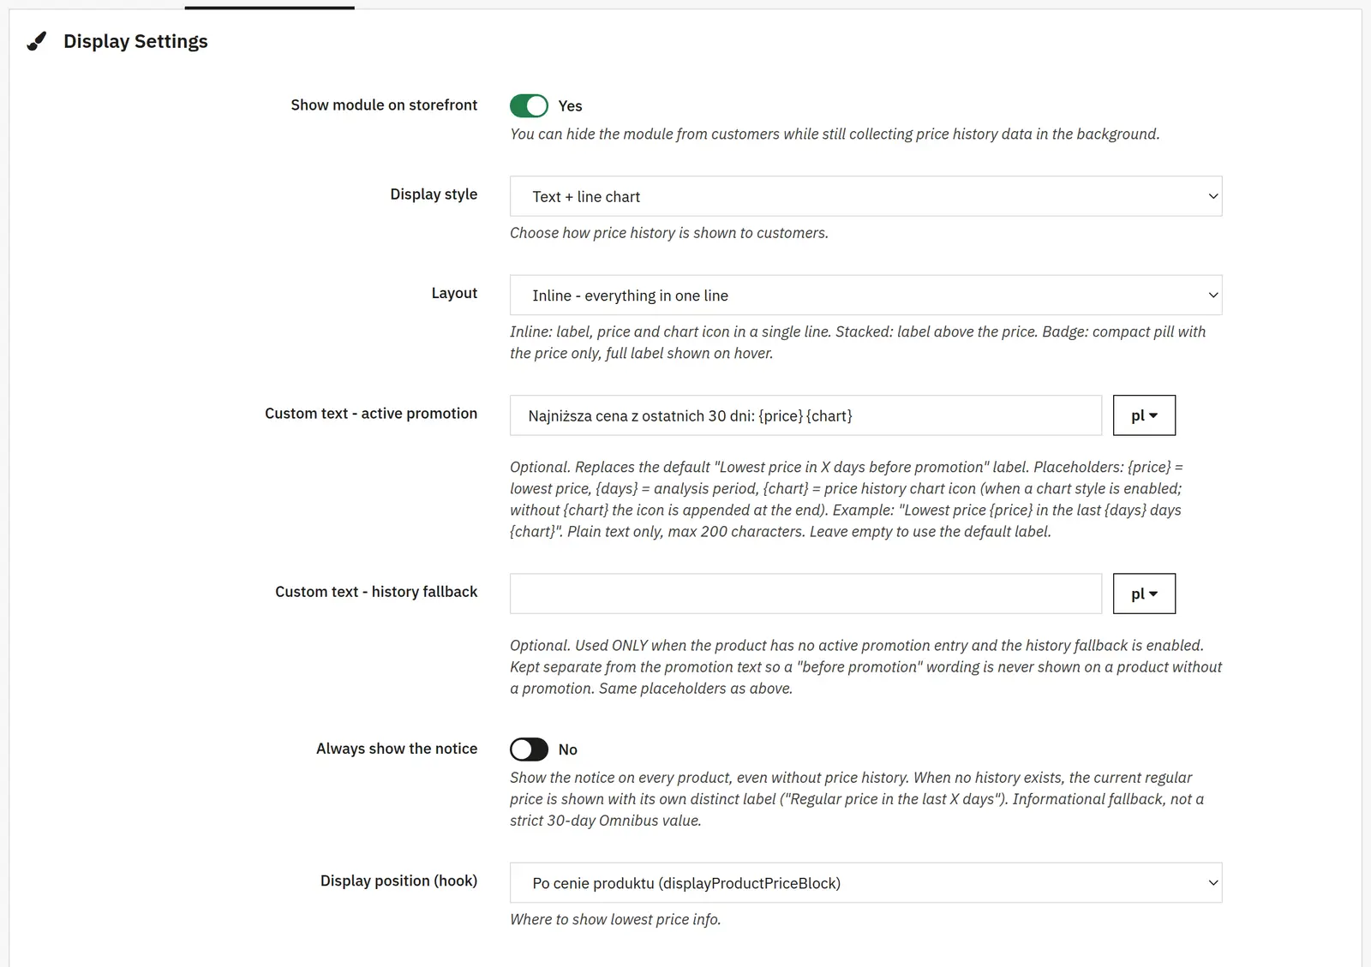Open the Layout dropdown

pos(865,295)
